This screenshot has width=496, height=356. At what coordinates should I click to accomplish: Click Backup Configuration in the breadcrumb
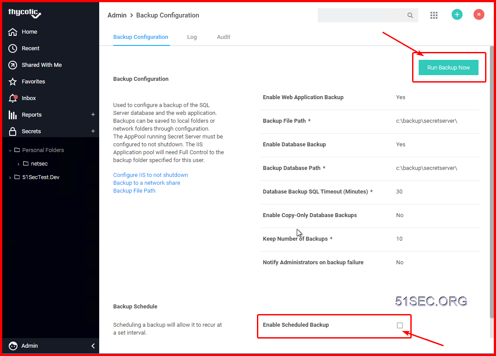click(x=168, y=15)
